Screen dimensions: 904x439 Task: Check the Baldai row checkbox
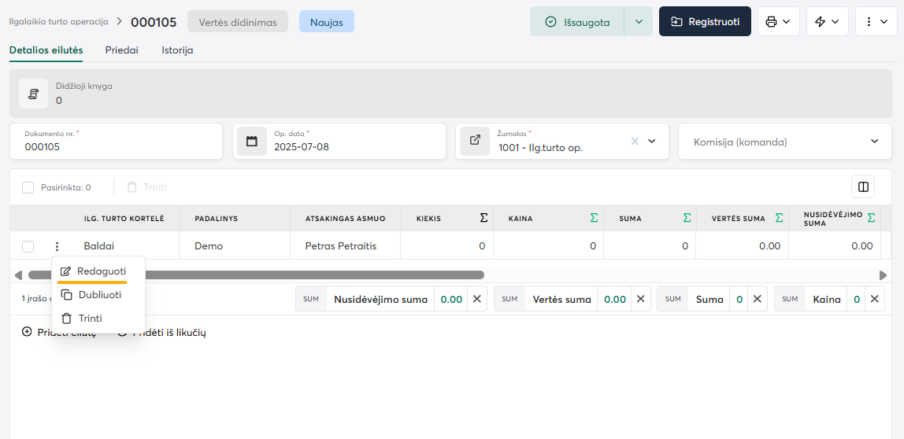click(x=28, y=246)
